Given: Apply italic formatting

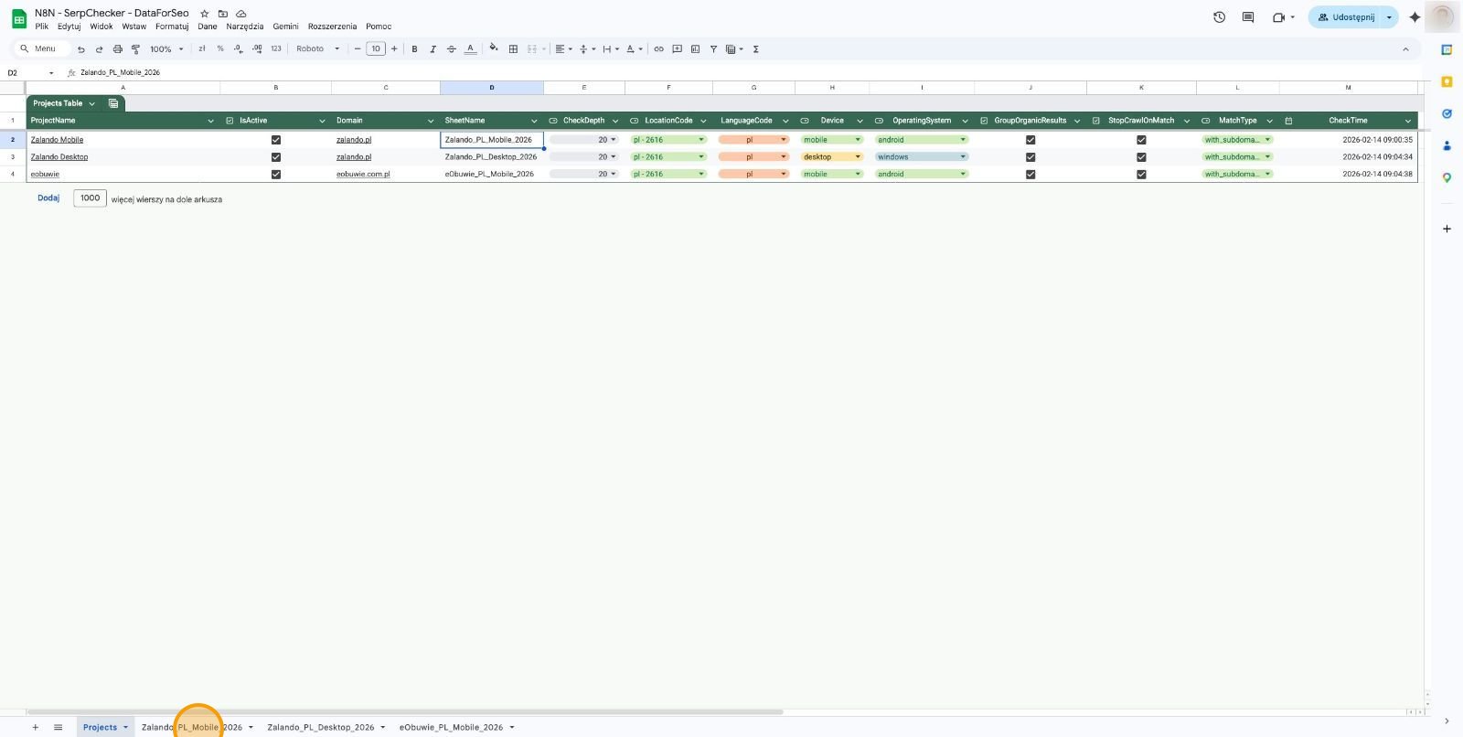Looking at the screenshot, I should pos(432,49).
